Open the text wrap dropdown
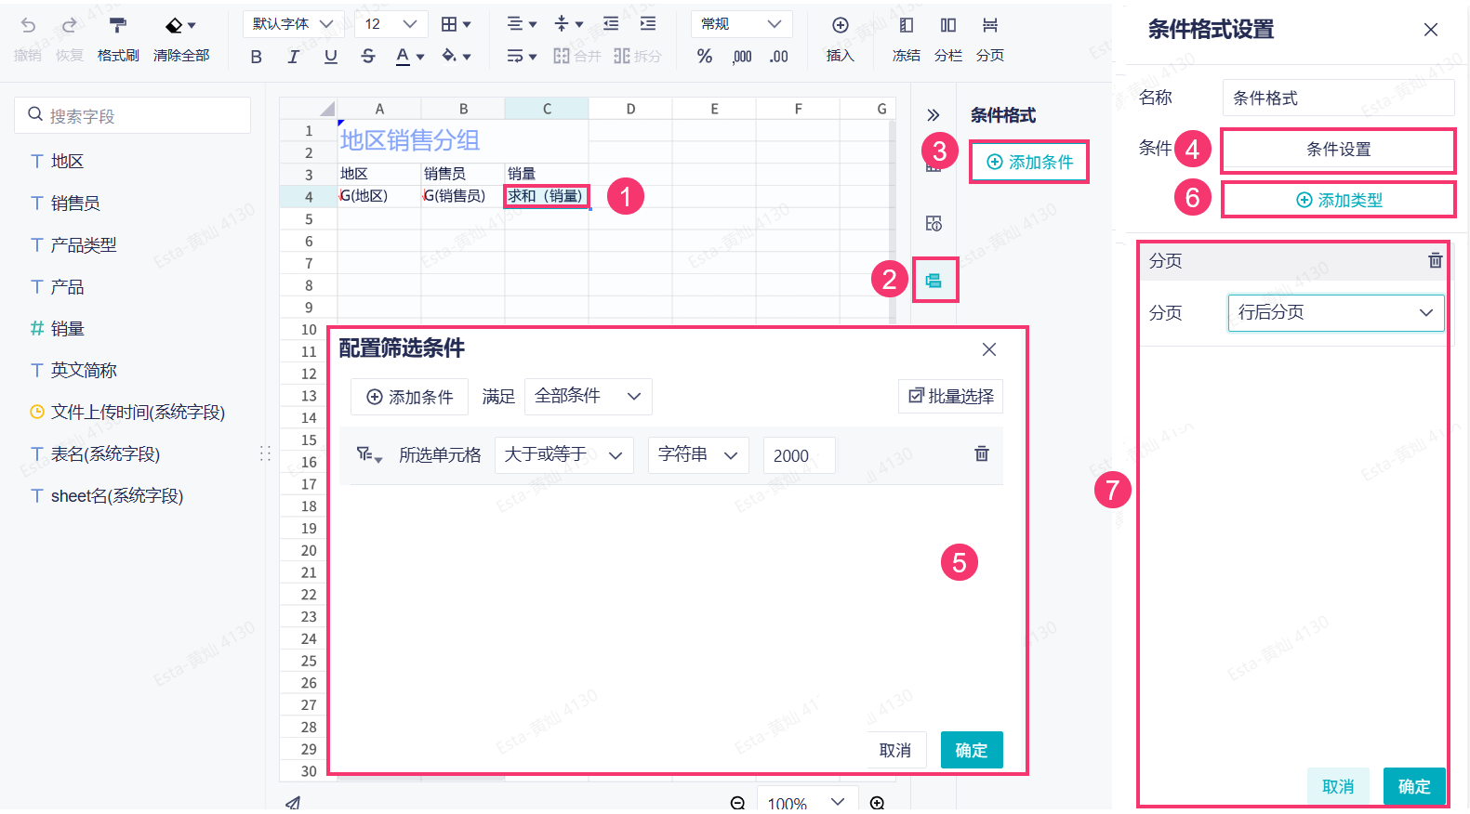The image size is (1470, 814). [522, 57]
